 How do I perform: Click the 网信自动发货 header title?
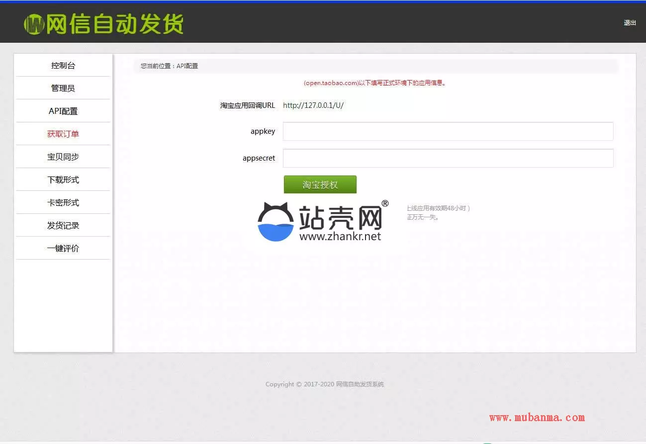[115, 24]
